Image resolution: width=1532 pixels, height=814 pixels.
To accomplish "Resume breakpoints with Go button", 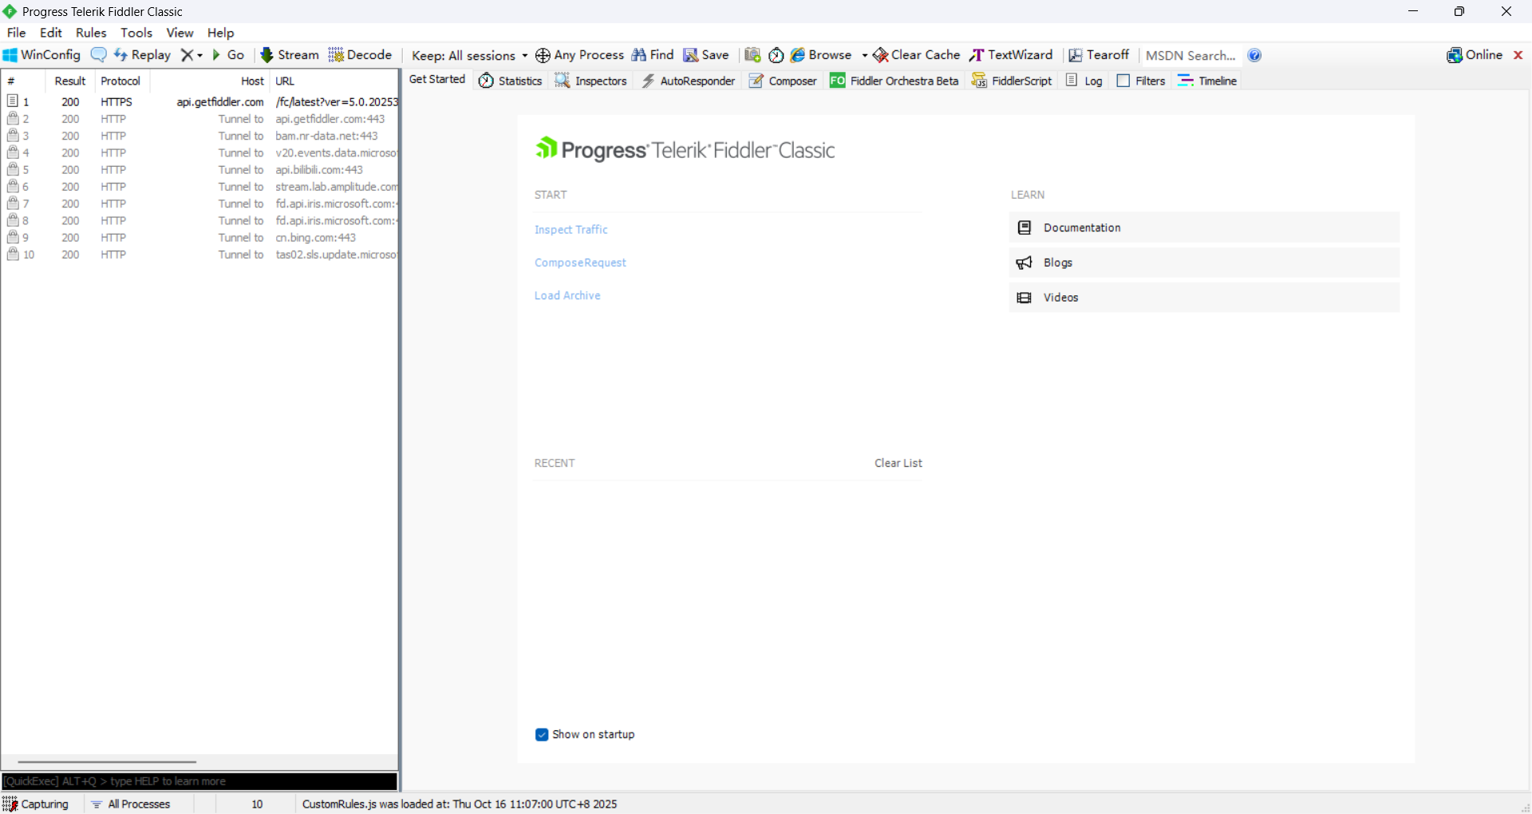I will tap(228, 55).
